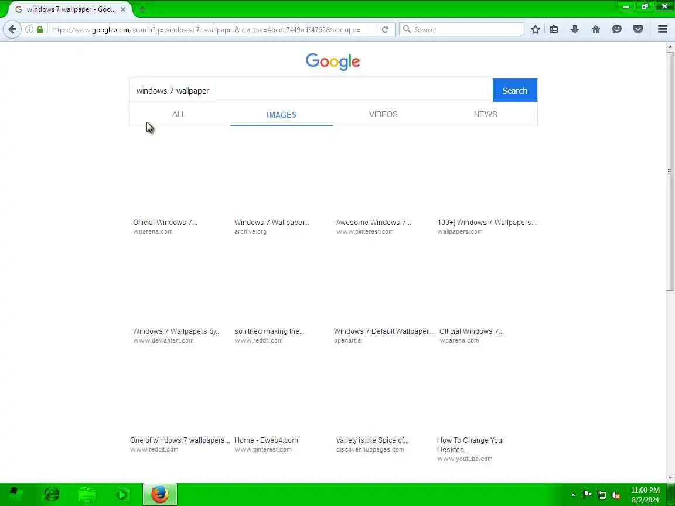Open first-row result titled Official Windows 7... above wparena.com
Image resolution: width=675 pixels, height=506 pixels.
165,223
